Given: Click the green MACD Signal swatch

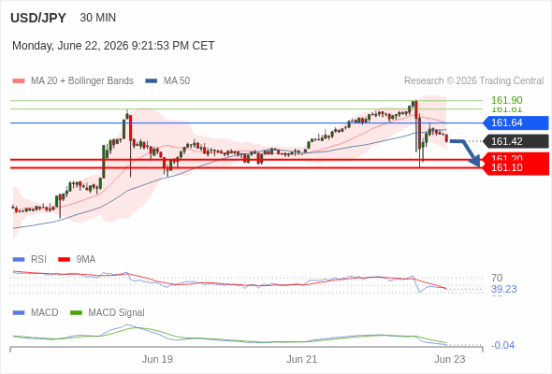Looking at the screenshot, I should (76, 313).
